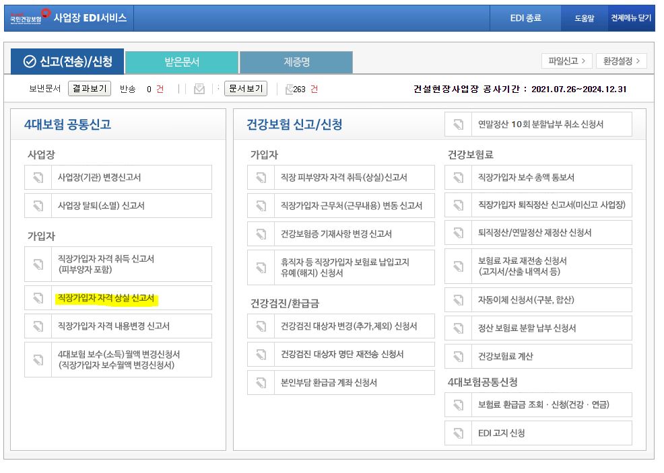The height and width of the screenshot is (473, 664).
Task: Open 보험료 자료 재전송 신청서
Action: click(538, 266)
